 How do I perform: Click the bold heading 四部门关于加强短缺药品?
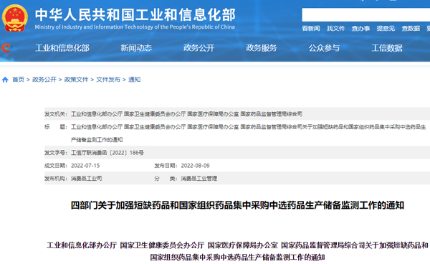click(237, 205)
